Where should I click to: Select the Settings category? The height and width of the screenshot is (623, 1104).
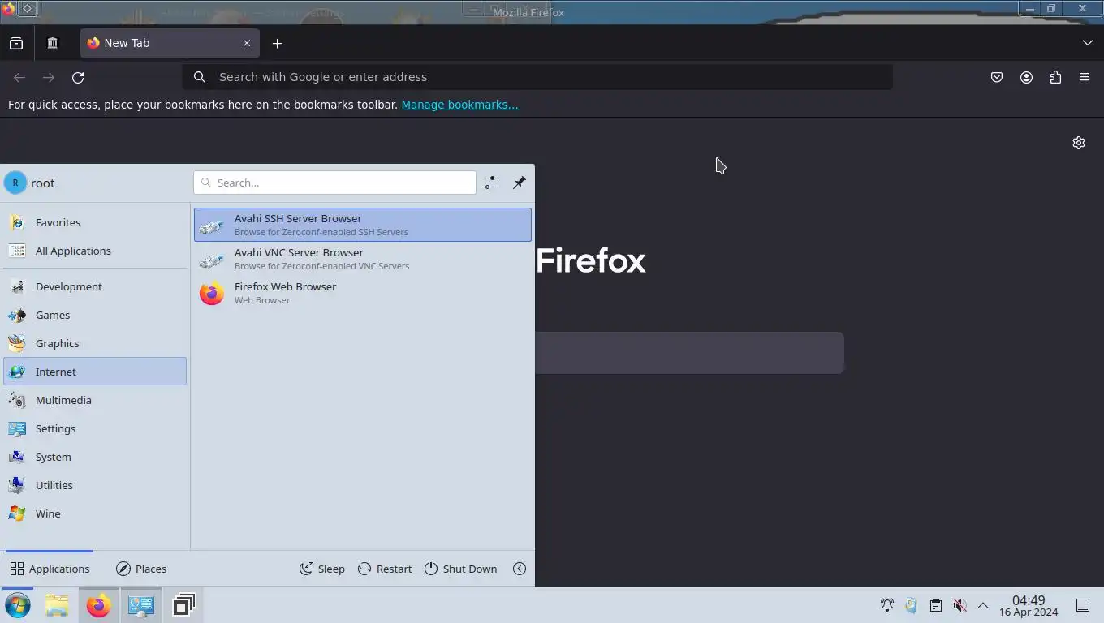point(95,428)
